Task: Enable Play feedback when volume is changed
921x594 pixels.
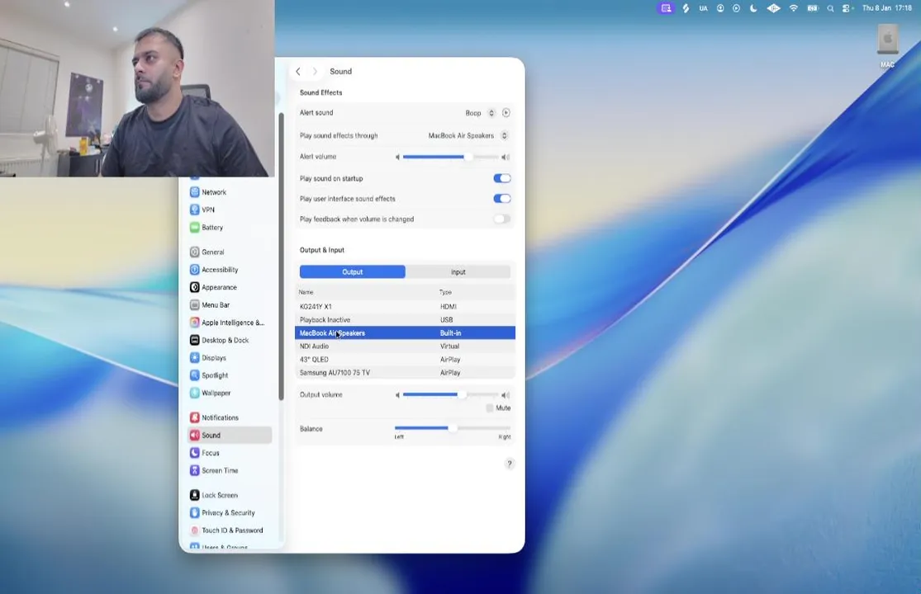Action: click(501, 219)
